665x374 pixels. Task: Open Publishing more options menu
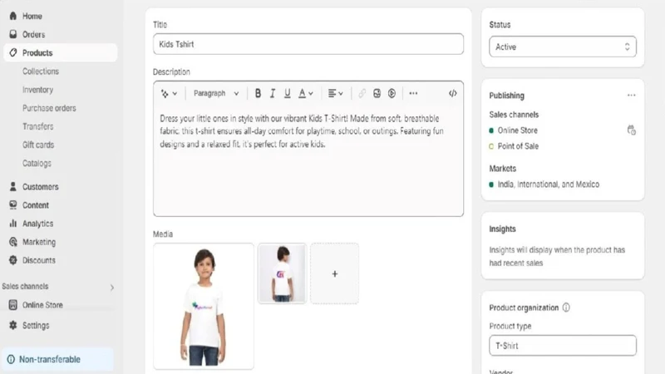point(631,96)
